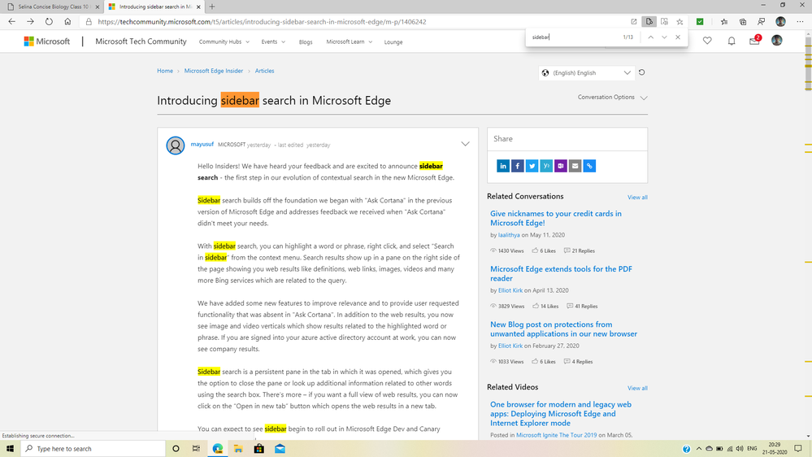The height and width of the screenshot is (457, 812).
Task: Share the article on Facebook
Action: pyautogui.click(x=517, y=166)
